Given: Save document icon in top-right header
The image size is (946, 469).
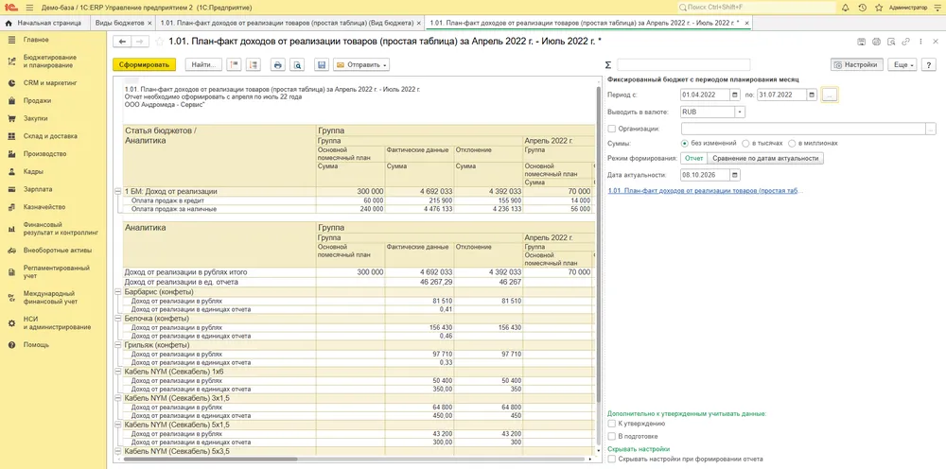Looking at the screenshot, I should 862,42.
